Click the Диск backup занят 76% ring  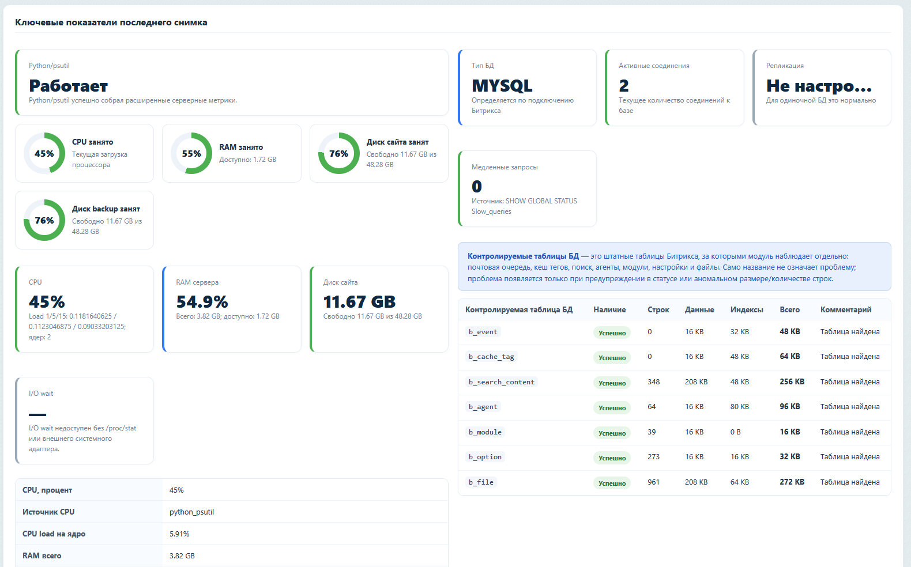coord(44,220)
